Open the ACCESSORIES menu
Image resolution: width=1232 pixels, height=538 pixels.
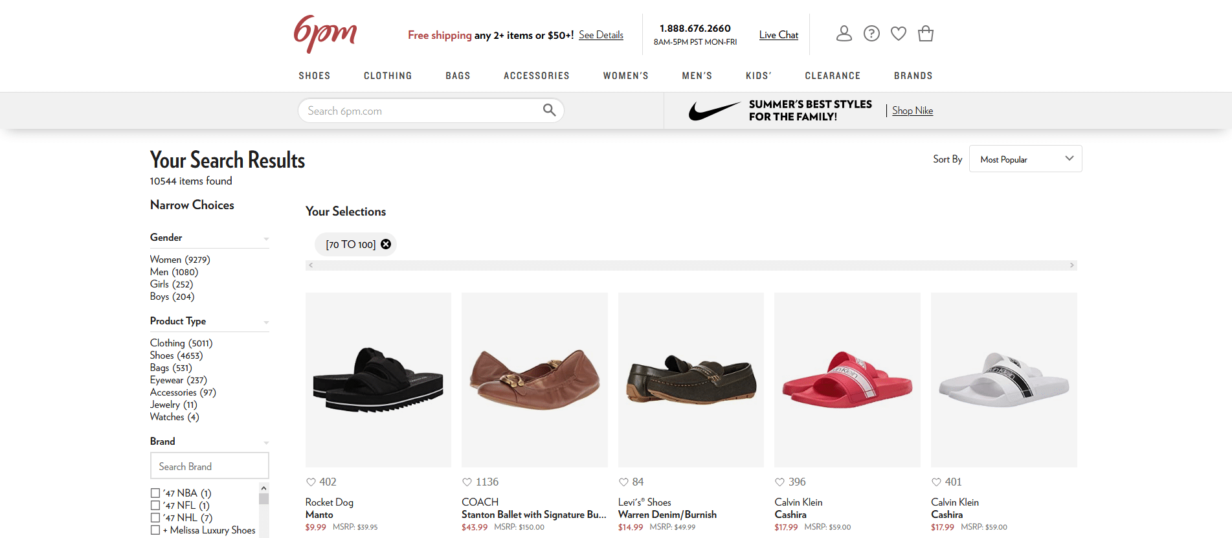point(537,76)
